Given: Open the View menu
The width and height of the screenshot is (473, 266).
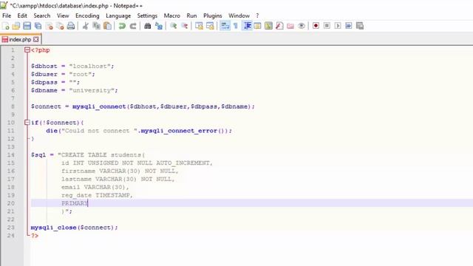Looking at the screenshot, I should 63,16.
